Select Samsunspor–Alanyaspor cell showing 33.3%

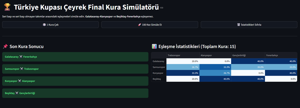point(215,67)
